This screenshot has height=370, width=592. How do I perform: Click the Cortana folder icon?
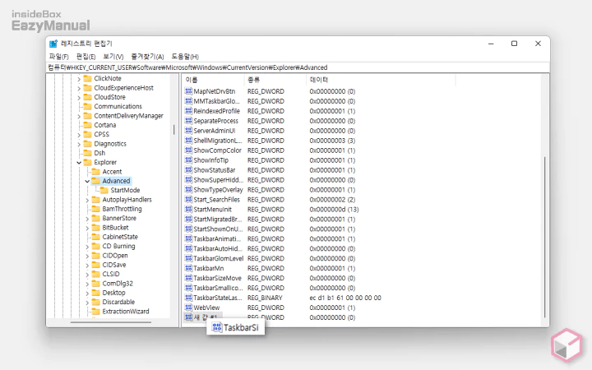[87, 125]
